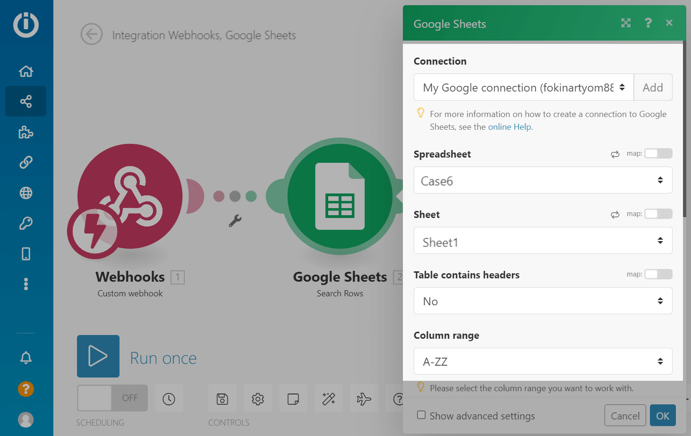Image resolution: width=691 pixels, height=436 pixels.
Task: Open the Spreadsheet dropdown showing Case6
Action: point(543,180)
